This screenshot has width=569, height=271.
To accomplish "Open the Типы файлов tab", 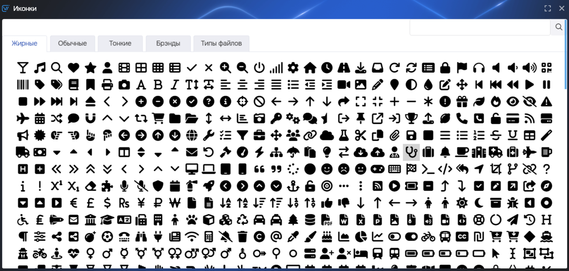I will (x=221, y=44).
